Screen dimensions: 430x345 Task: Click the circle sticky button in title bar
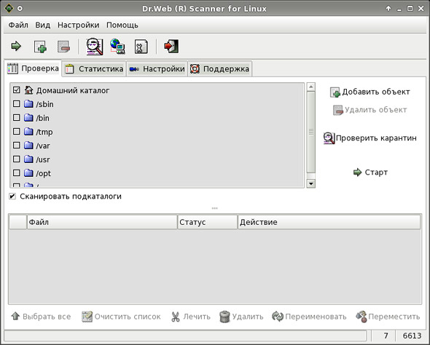tap(20, 9)
